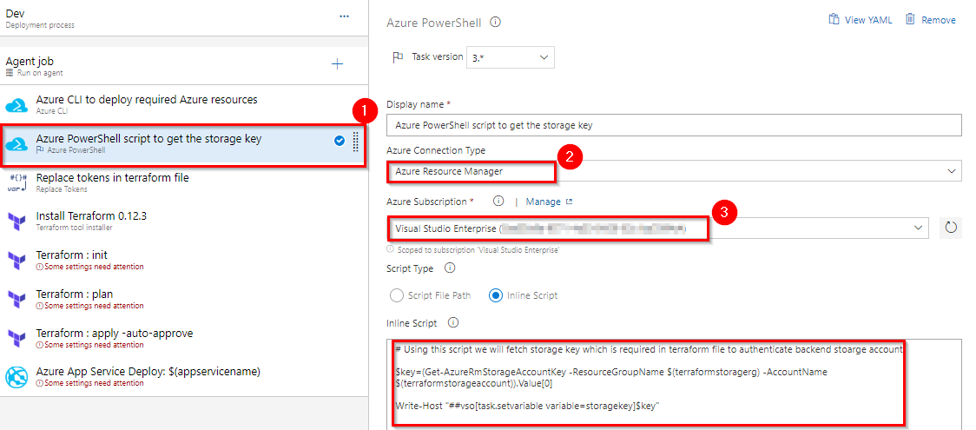Image resolution: width=976 pixels, height=430 pixels.
Task: Click the drag handle on the PowerShell task
Action: (x=355, y=142)
